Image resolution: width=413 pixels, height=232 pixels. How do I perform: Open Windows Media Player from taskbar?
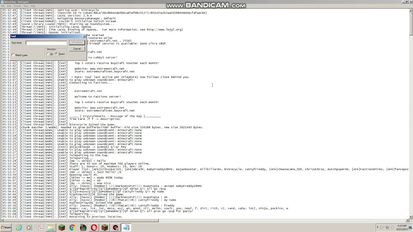(x=29, y=227)
